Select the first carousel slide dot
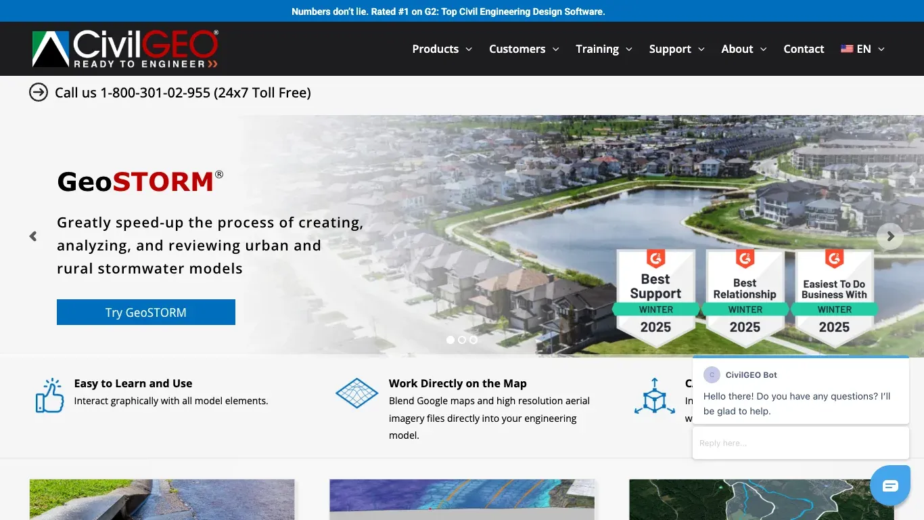 [x=451, y=340]
